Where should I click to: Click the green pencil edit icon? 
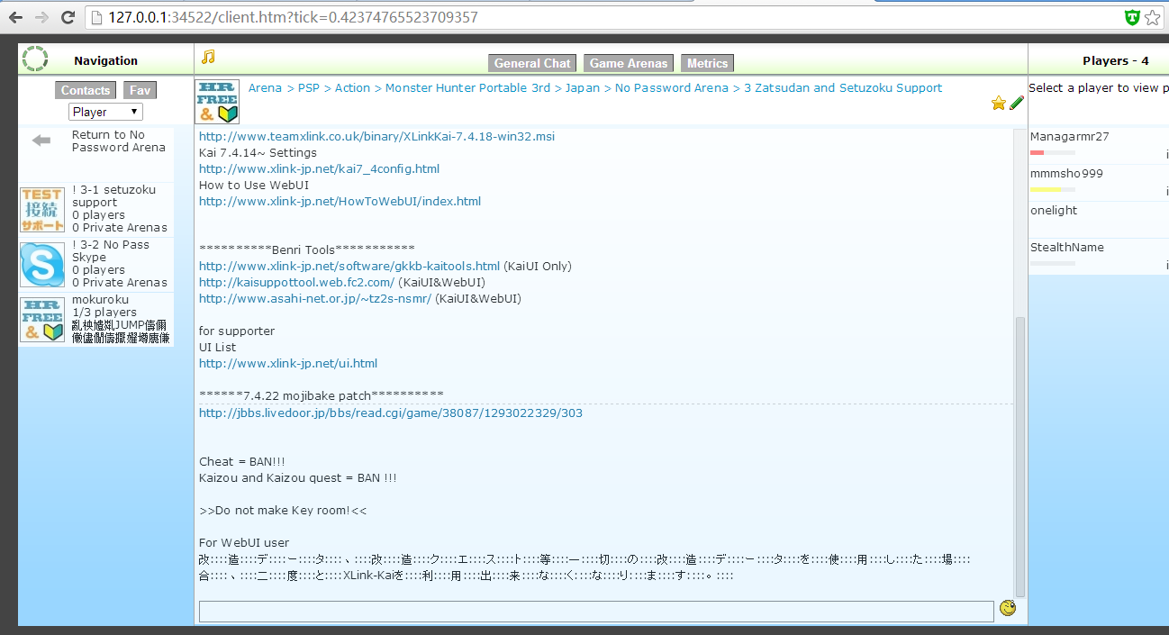1017,104
